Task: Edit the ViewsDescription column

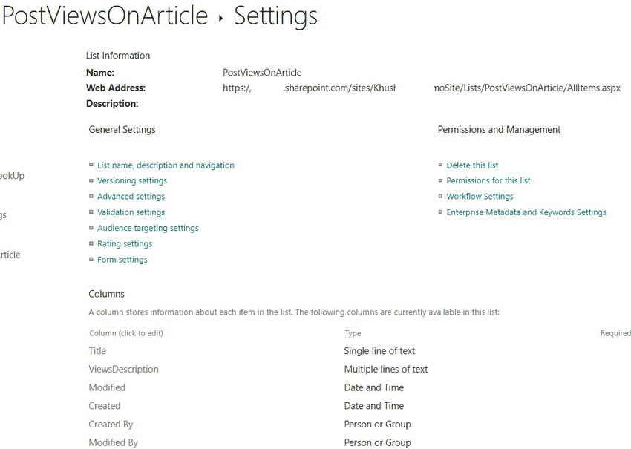Action: 124,369
